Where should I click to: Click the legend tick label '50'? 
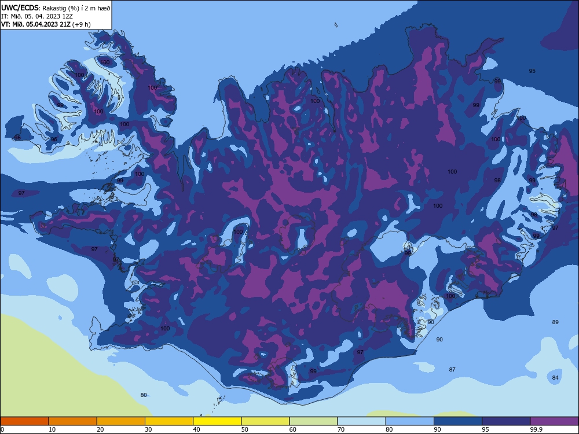click(x=245, y=429)
